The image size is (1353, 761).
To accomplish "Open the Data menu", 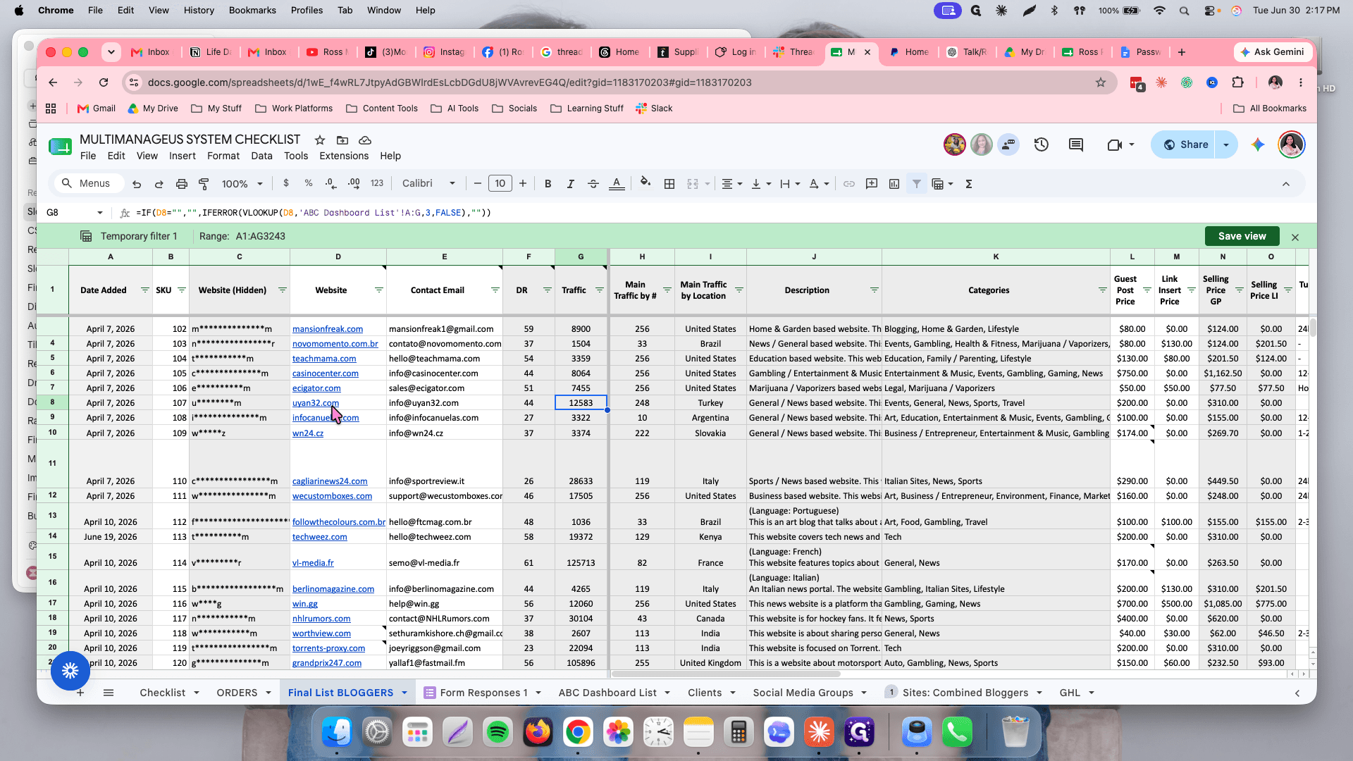I will 261,156.
